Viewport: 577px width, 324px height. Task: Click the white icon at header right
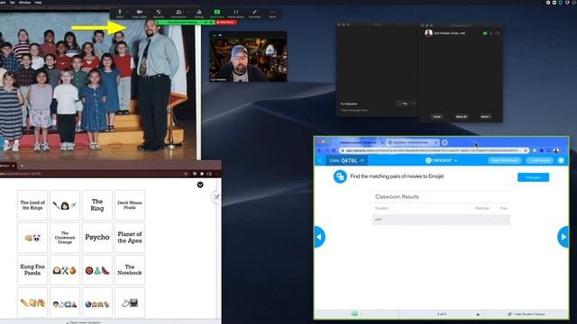[x=561, y=160]
